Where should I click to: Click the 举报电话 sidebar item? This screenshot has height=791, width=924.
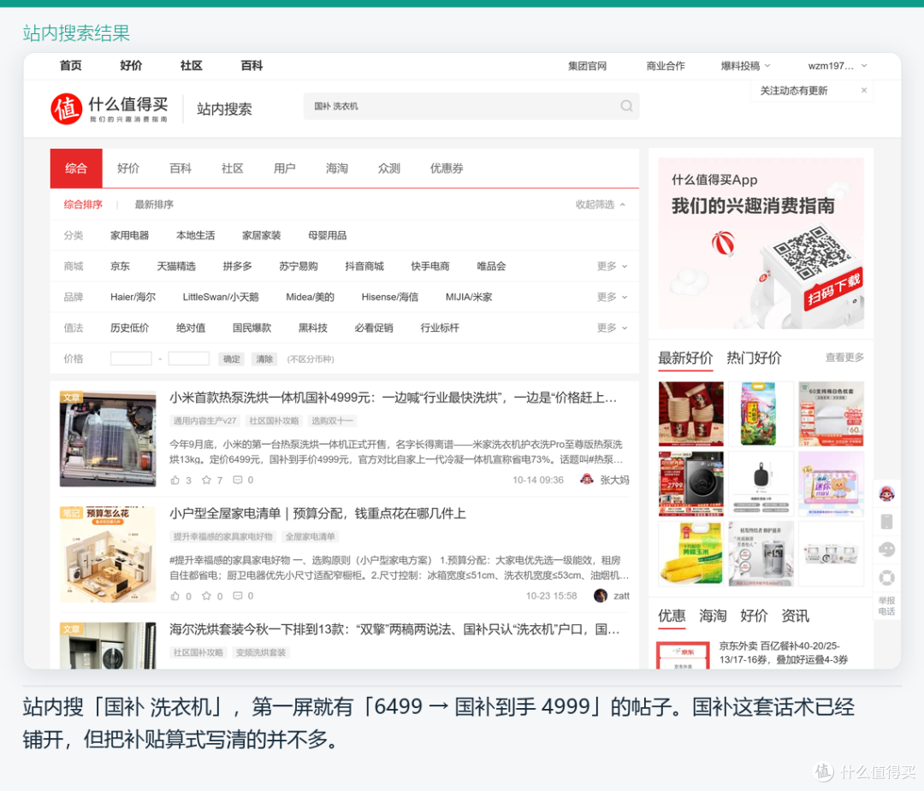pyautogui.click(x=887, y=605)
